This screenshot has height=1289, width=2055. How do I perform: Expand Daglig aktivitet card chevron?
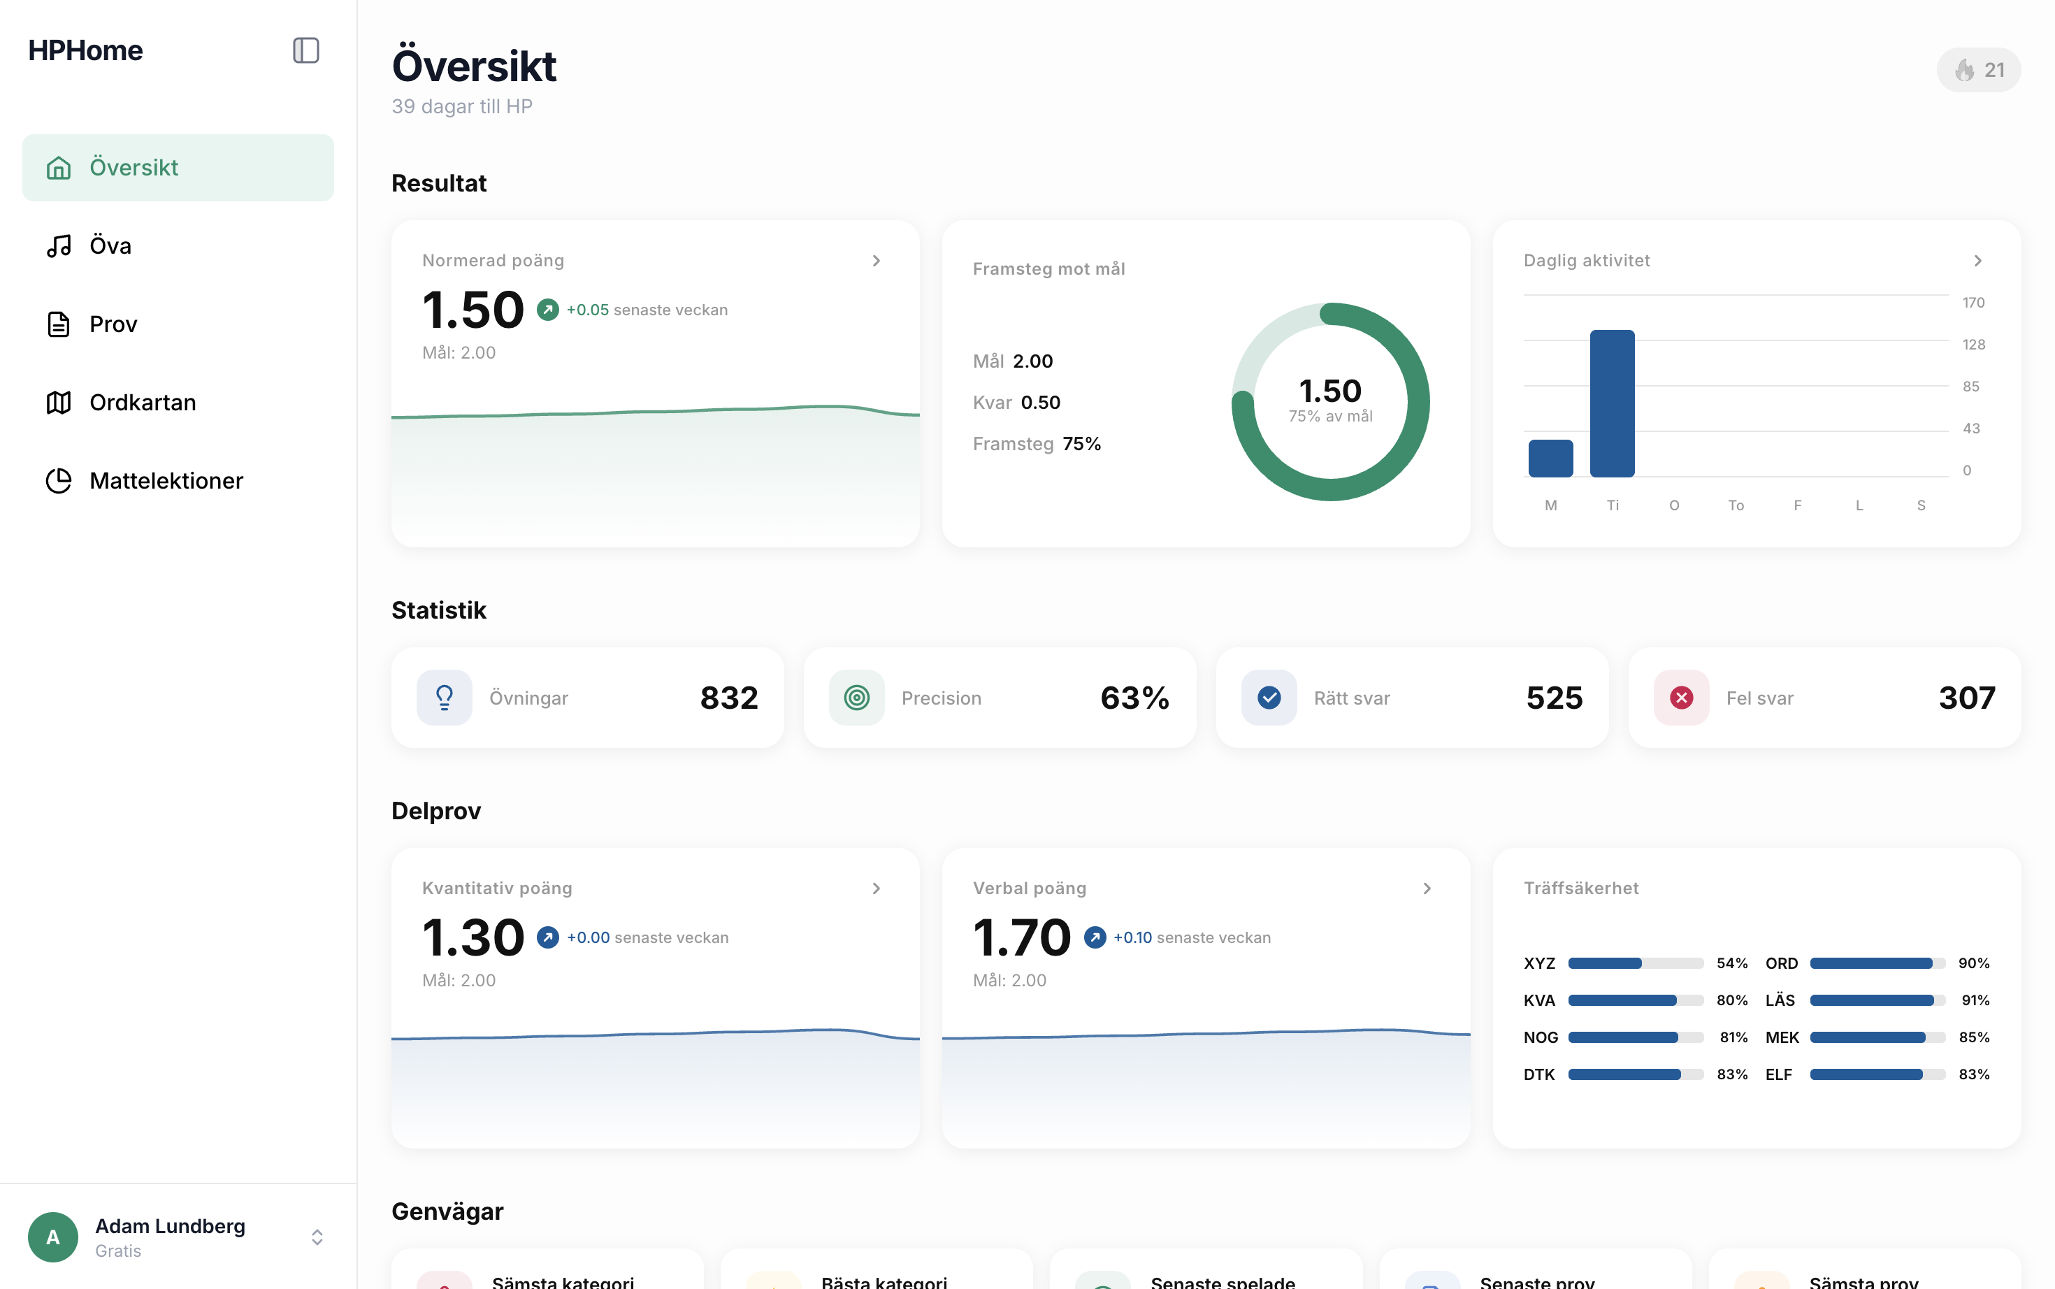pos(1977,261)
